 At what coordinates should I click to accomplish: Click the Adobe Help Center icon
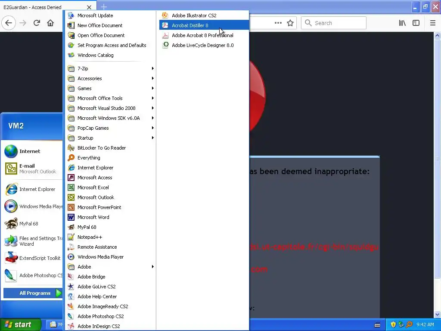(x=71, y=297)
